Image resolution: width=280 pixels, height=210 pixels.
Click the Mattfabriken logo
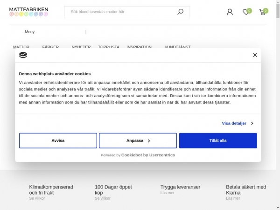pos(29,12)
